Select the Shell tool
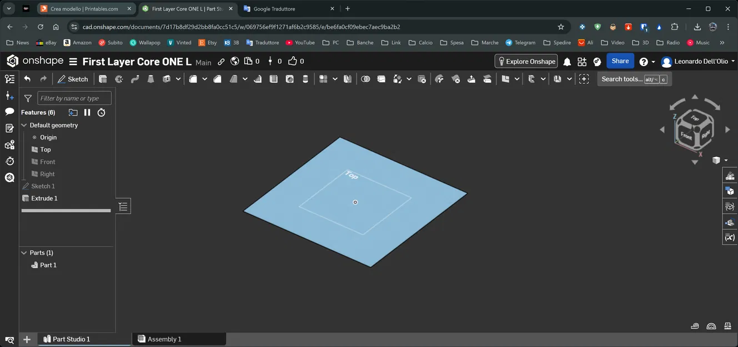This screenshot has height=347, width=738. (x=273, y=79)
